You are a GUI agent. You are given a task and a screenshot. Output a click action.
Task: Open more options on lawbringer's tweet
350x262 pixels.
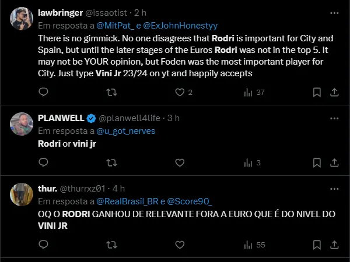pyautogui.click(x=335, y=12)
